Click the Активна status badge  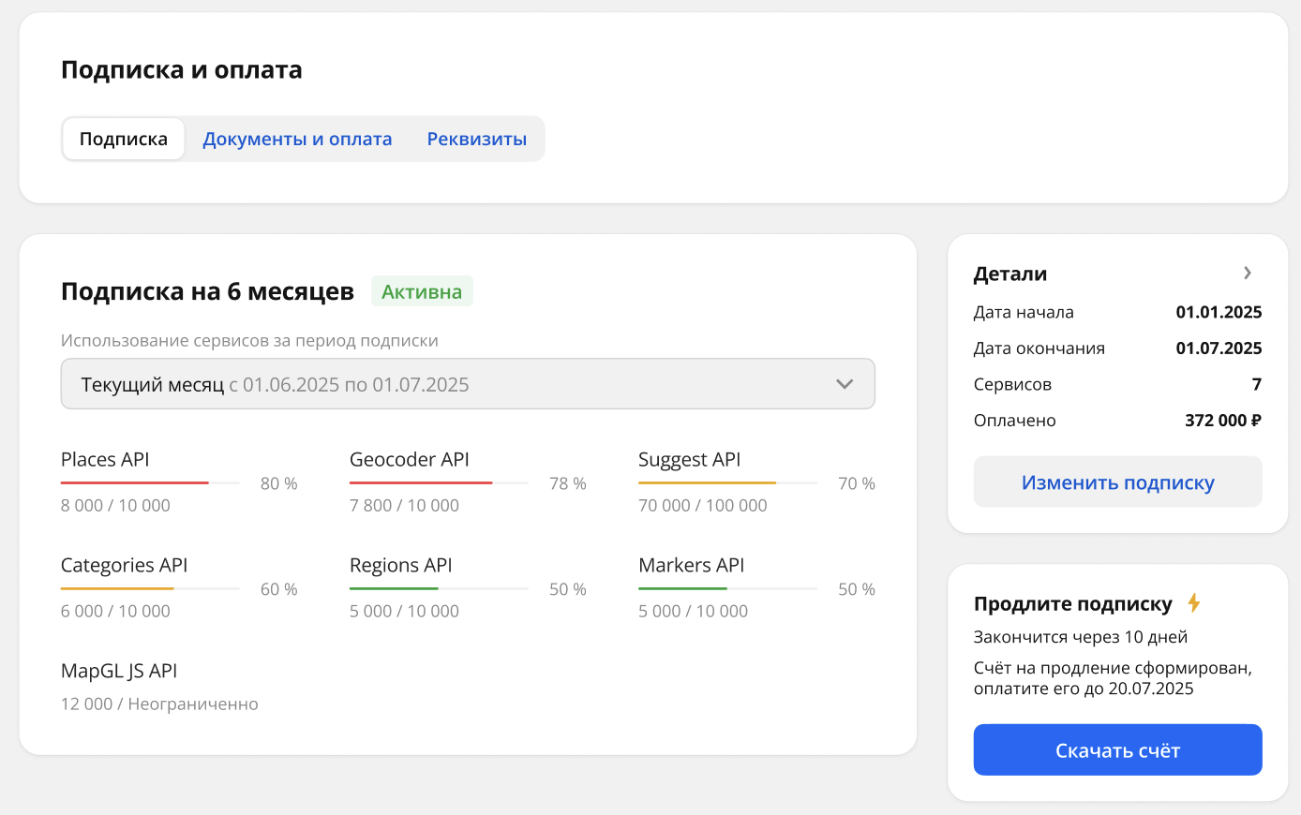pos(422,290)
